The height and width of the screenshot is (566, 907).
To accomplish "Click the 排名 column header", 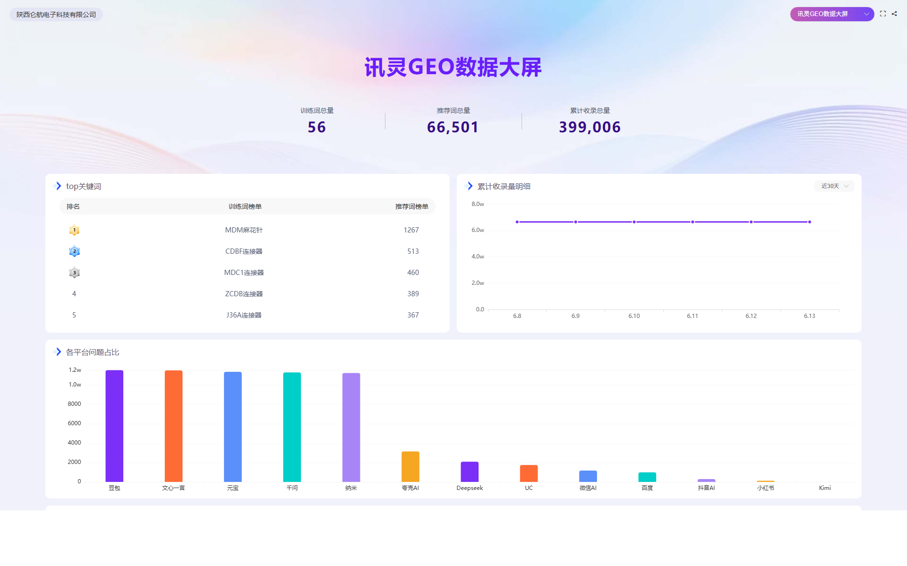I will coord(73,206).
